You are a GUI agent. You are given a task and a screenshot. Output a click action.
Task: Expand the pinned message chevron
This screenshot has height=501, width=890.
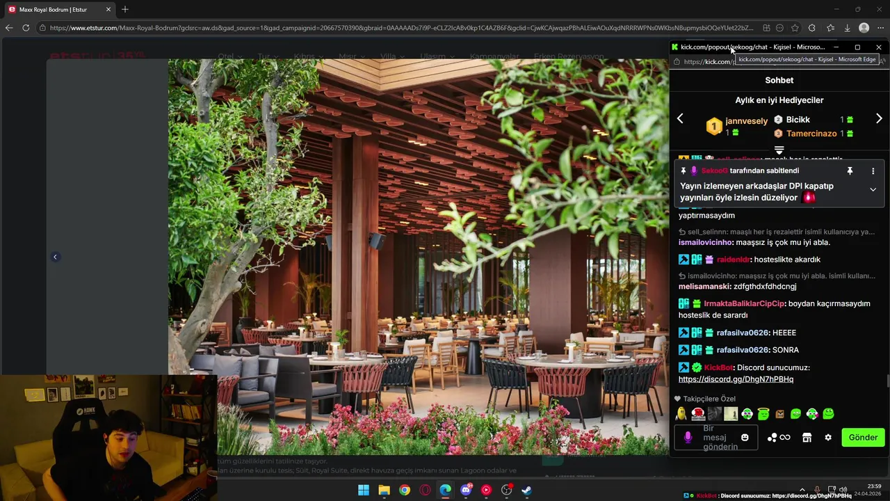[873, 189]
